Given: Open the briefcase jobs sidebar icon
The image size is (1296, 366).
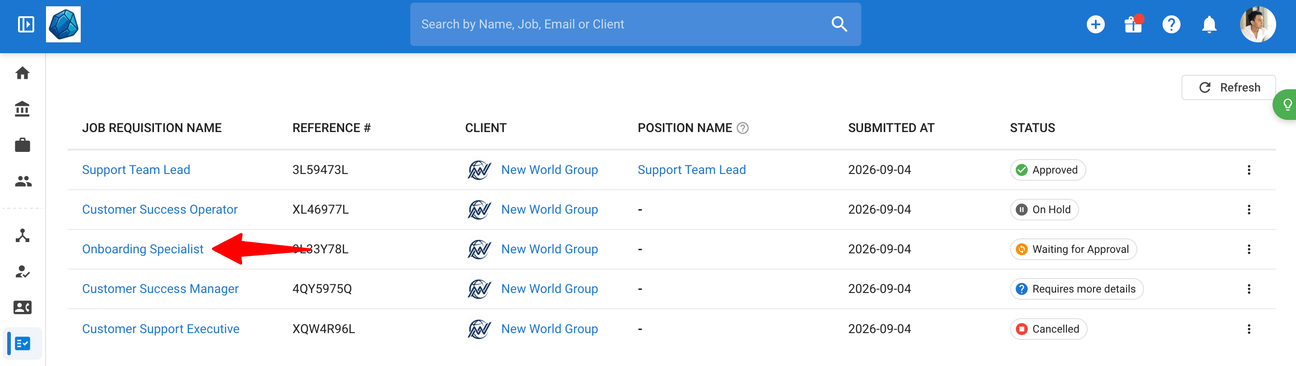Looking at the screenshot, I should 23,145.
